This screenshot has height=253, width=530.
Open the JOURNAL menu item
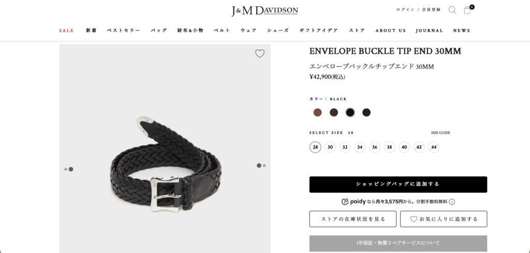429,31
